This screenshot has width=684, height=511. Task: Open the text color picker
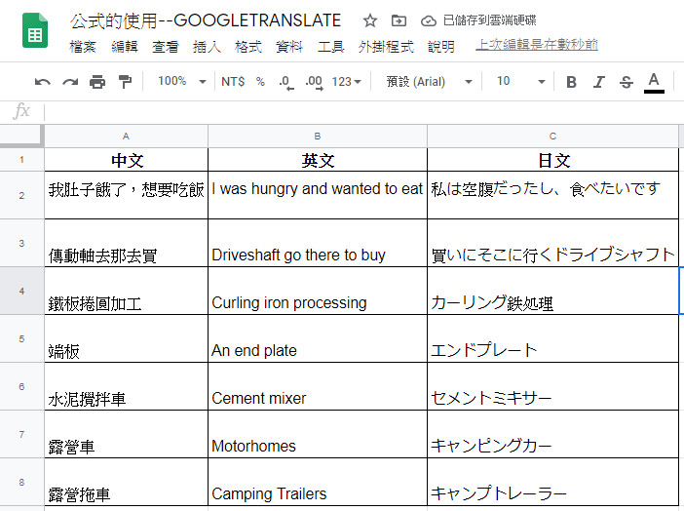coord(654,83)
